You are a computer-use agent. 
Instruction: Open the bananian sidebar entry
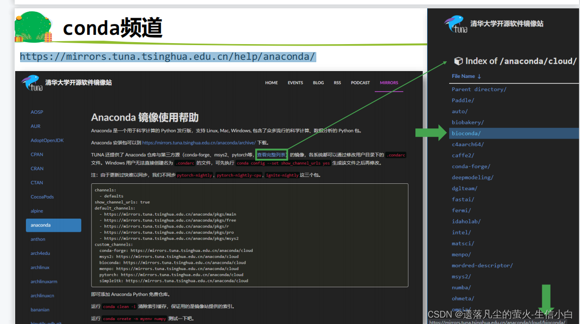(x=40, y=310)
